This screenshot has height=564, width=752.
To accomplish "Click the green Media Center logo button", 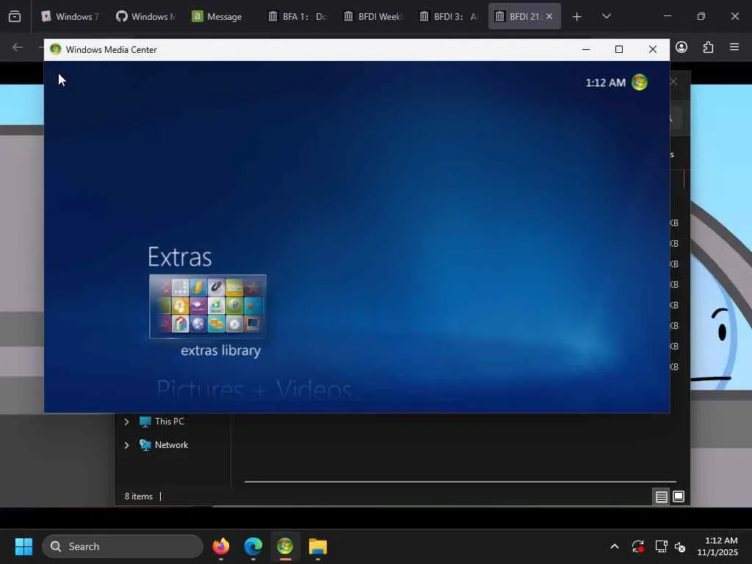I will click(640, 82).
